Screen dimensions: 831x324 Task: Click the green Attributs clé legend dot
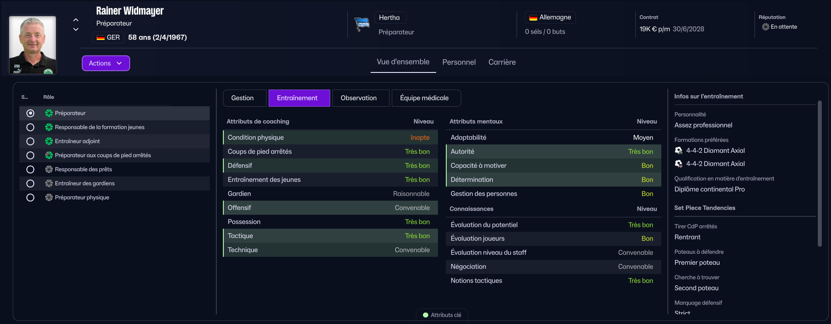[425, 315]
